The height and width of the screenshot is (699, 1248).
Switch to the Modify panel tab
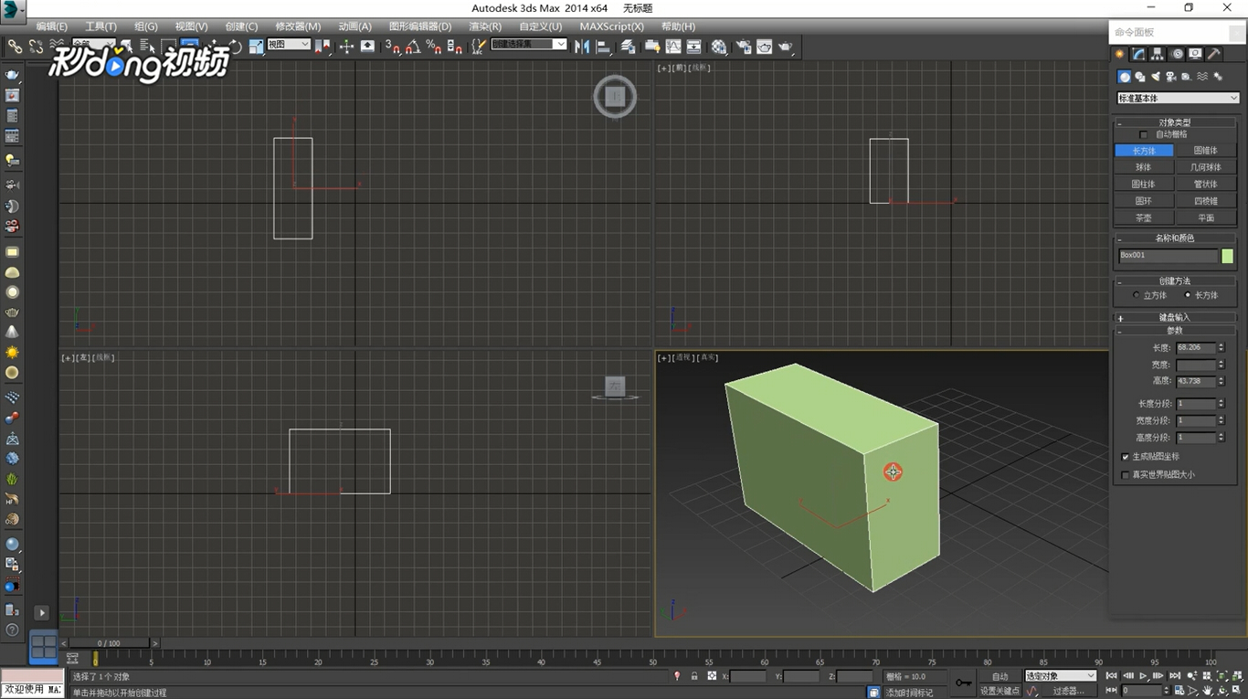click(x=1138, y=54)
